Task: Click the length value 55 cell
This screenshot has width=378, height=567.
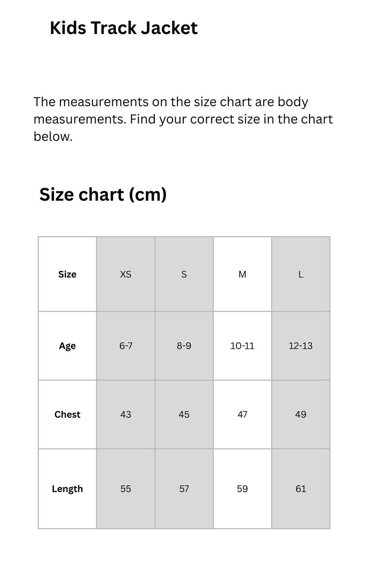Action: point(125,489)
